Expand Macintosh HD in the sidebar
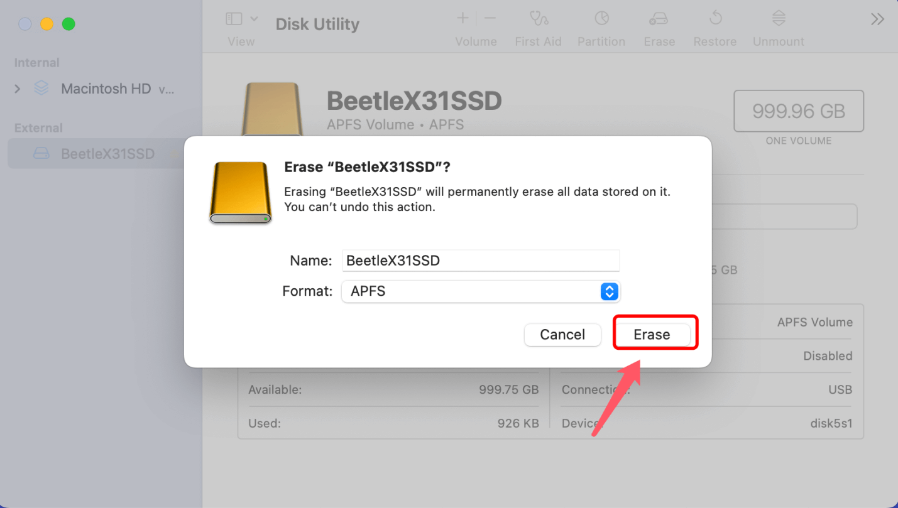The image size is (898, 508). pyautogui.click(x=17, y=89)
